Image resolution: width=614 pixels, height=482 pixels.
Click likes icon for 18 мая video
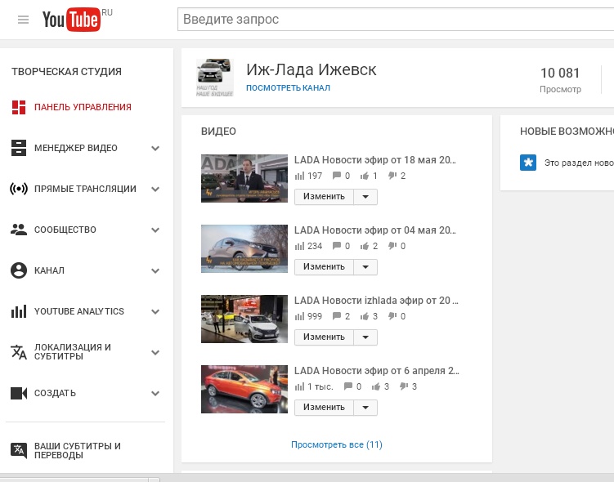pos(365,176)
